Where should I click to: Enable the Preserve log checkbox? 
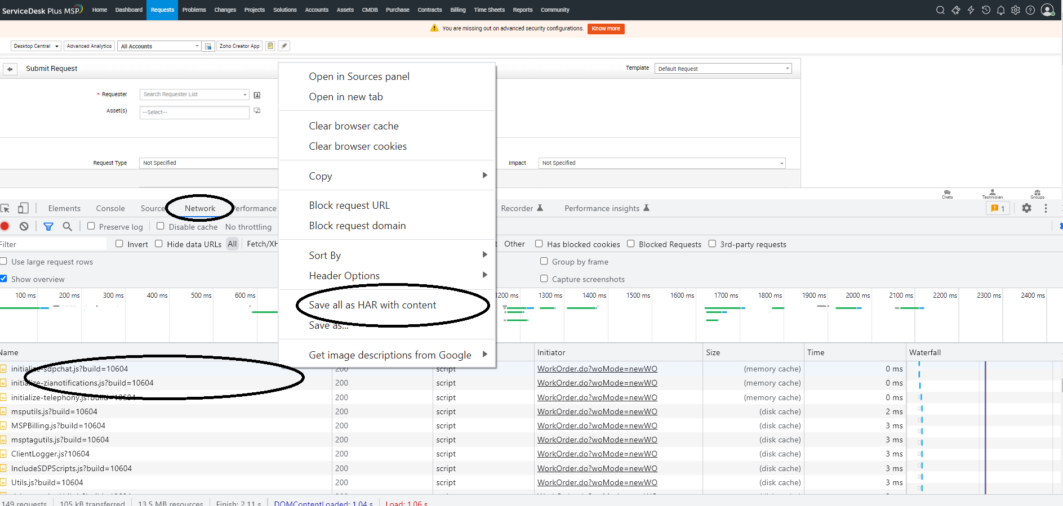click(x=91, y=226)
